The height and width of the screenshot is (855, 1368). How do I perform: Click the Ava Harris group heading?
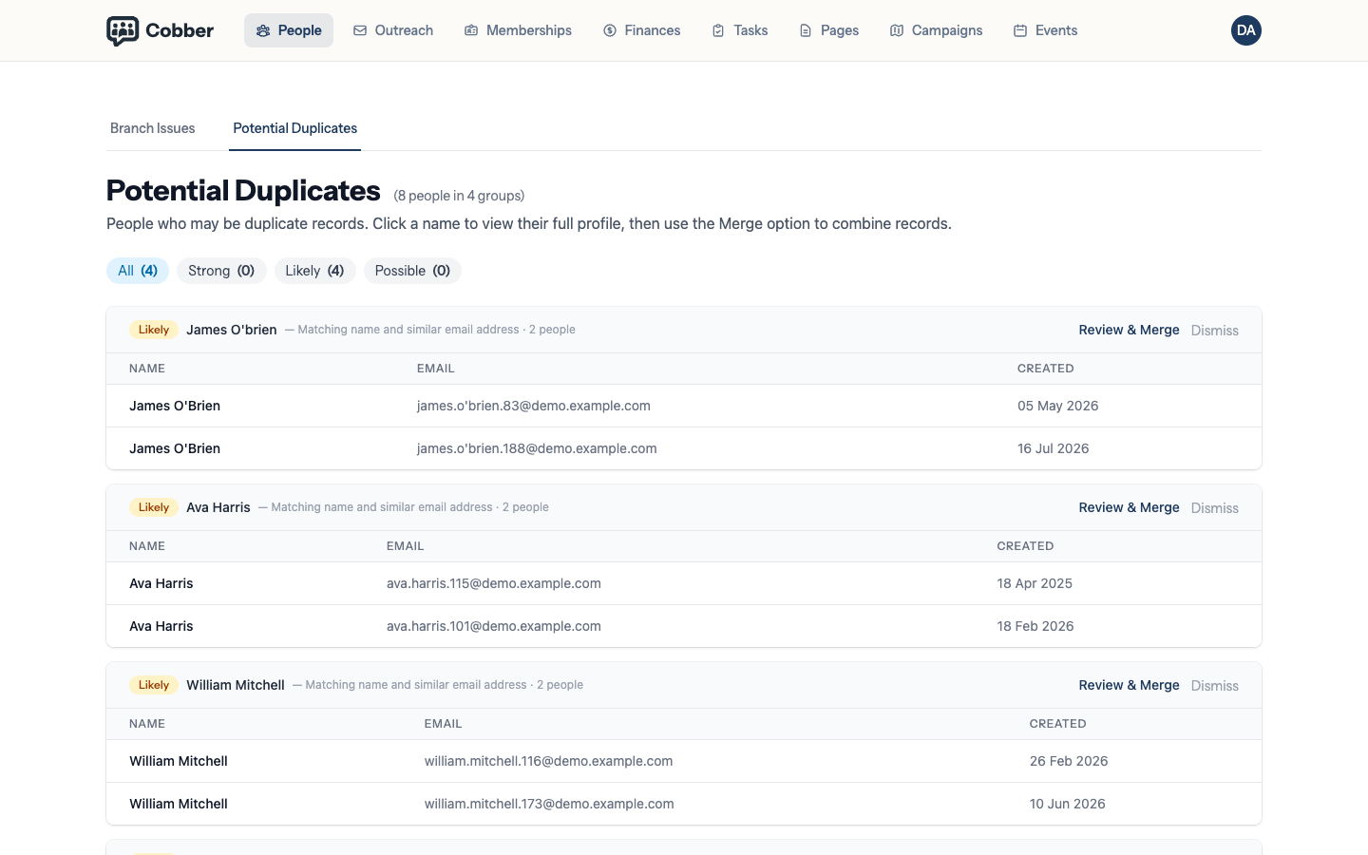218,507
